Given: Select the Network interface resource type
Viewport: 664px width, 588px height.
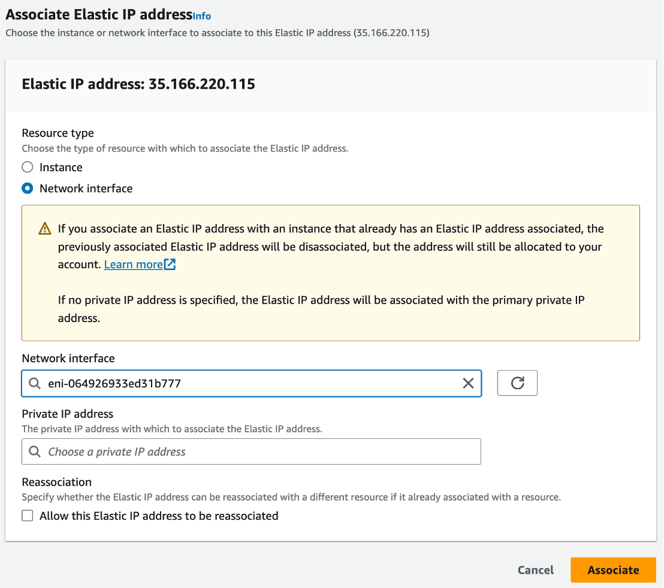Looking at the screenshot, I should 26,188.
